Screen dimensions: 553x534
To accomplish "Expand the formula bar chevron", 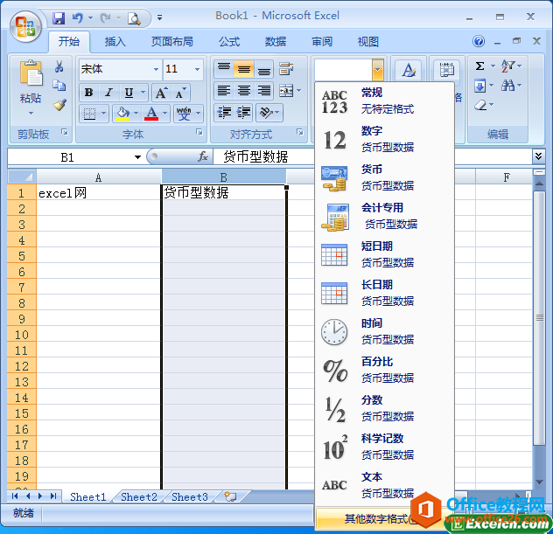I will coord(538,156).
